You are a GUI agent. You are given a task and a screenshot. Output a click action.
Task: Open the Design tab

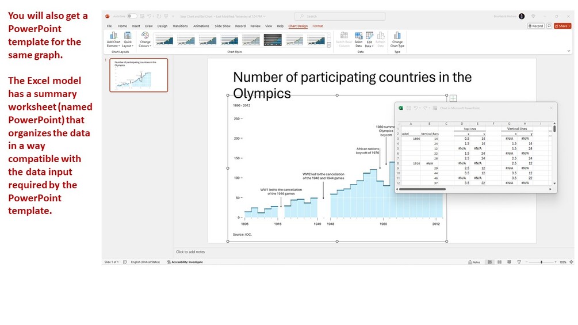tap(162, 26)
